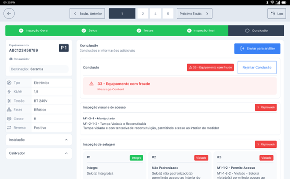Select equipment page 5
290x179 pixels.
coord(168,14)
